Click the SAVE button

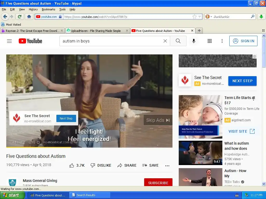pyautogui.click(x=150, y=165)
